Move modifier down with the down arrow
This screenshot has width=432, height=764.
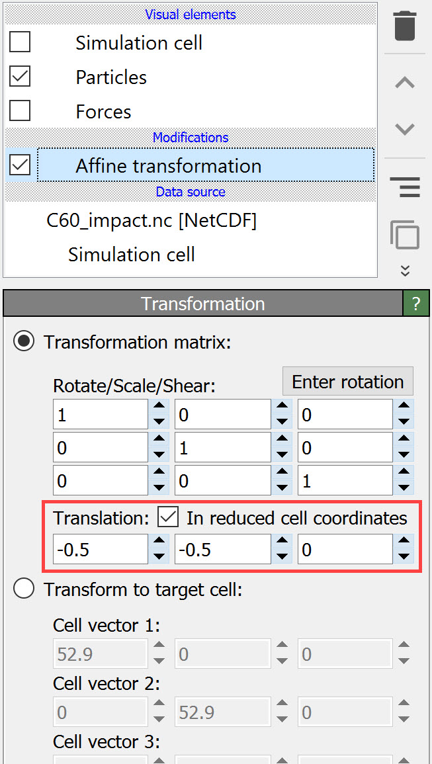point(405,129)
